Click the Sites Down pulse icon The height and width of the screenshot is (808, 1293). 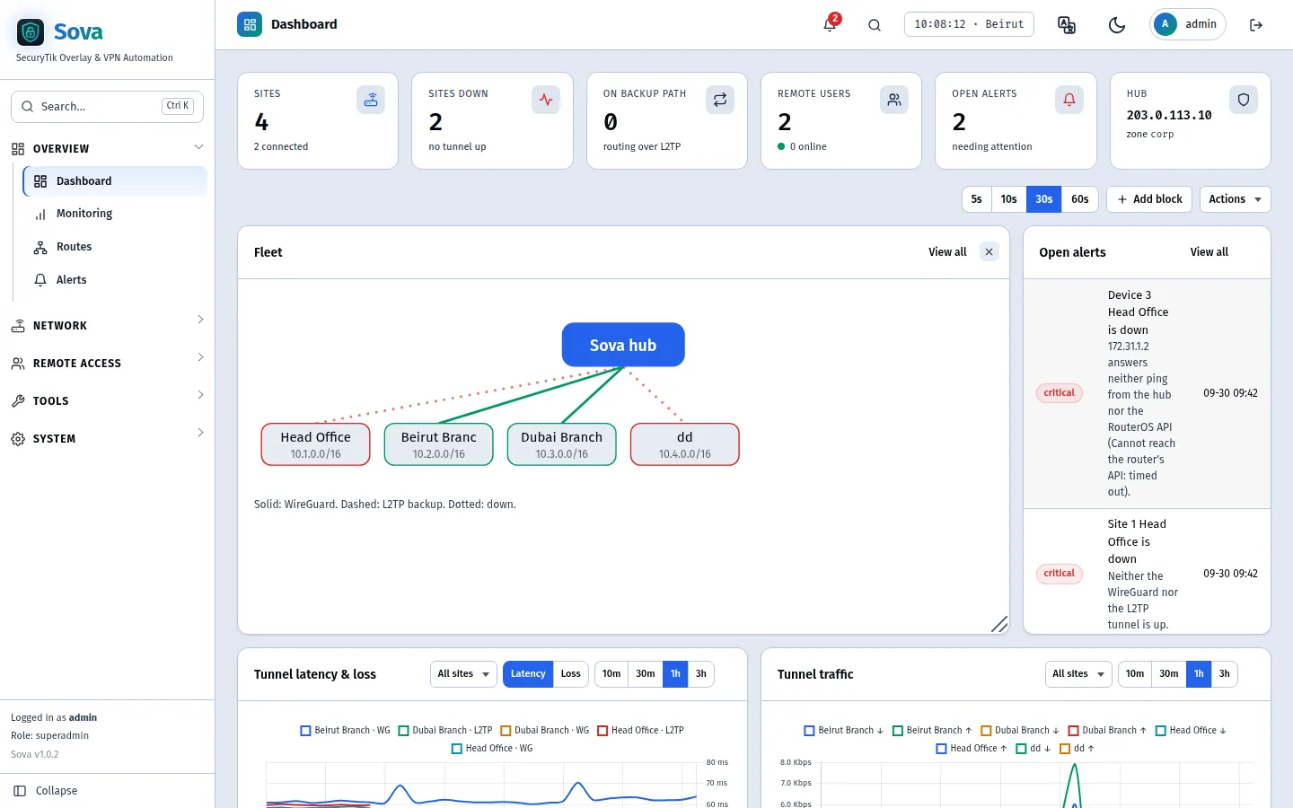coord(546,100)
